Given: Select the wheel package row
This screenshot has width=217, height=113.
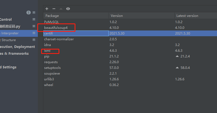Looking at the screenshot, I should 130,85.
